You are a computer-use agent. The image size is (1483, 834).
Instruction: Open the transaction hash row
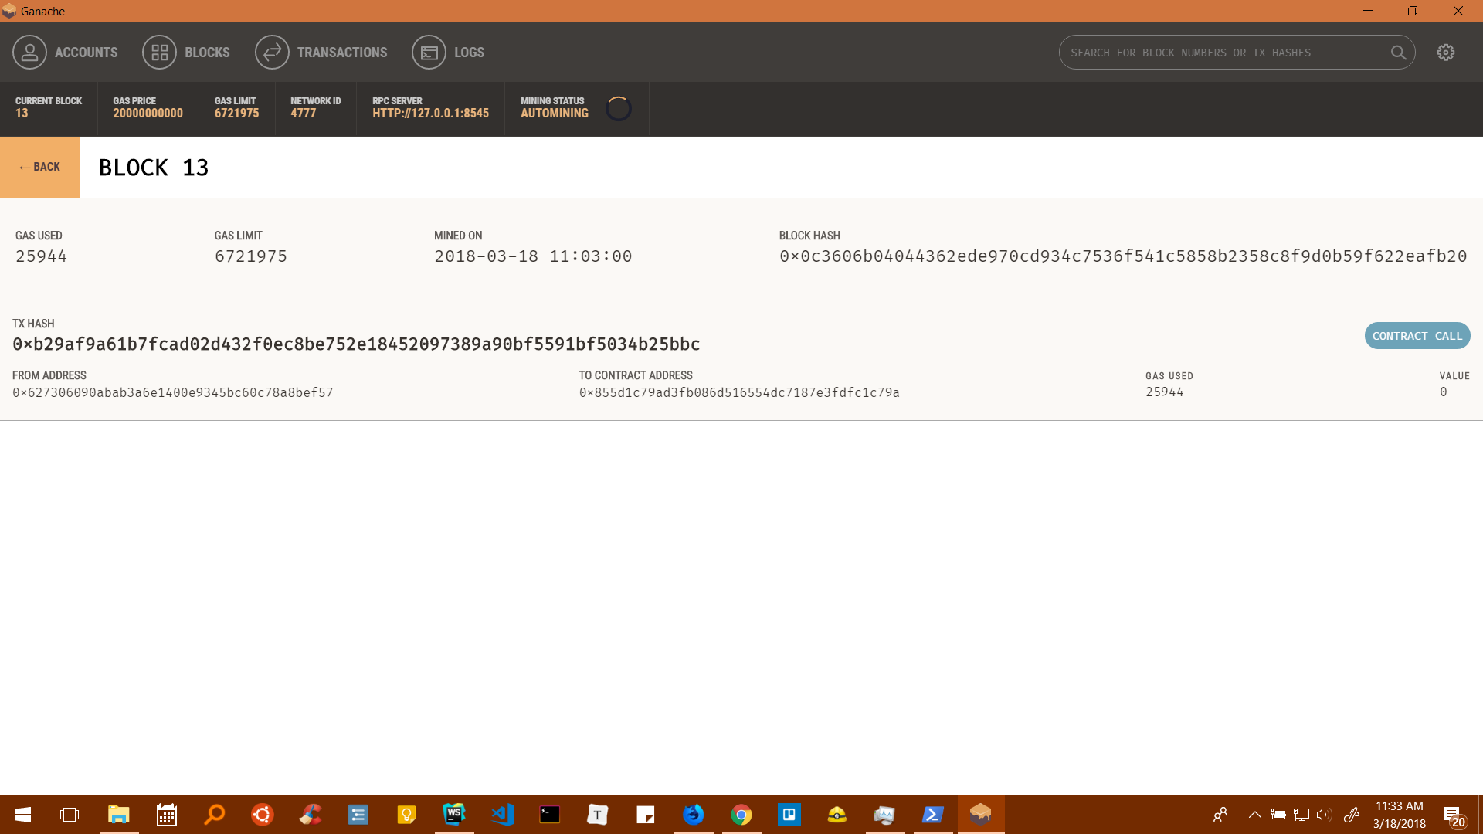[x=356, y=344]
